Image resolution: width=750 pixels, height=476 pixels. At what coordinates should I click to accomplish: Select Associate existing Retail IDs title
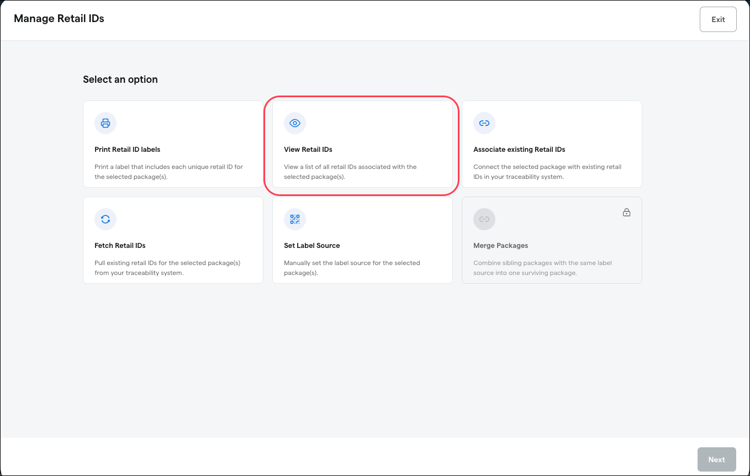coord(519,150)
